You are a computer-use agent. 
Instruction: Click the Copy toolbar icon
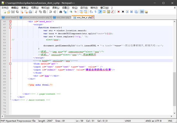coord(40,12)
